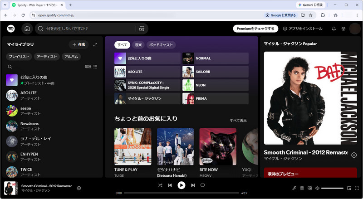Screen dimensions: 363x199
Task: View site information icon in address bar
Action: point(33,15)
